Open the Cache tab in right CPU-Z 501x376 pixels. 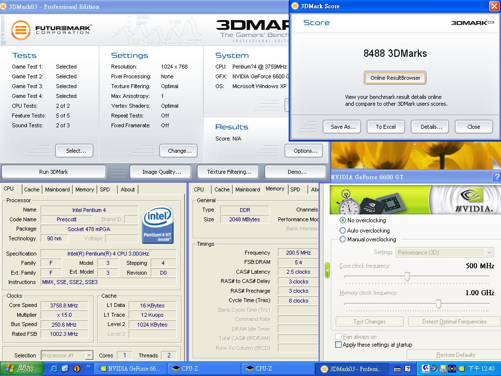click(222, 189)
